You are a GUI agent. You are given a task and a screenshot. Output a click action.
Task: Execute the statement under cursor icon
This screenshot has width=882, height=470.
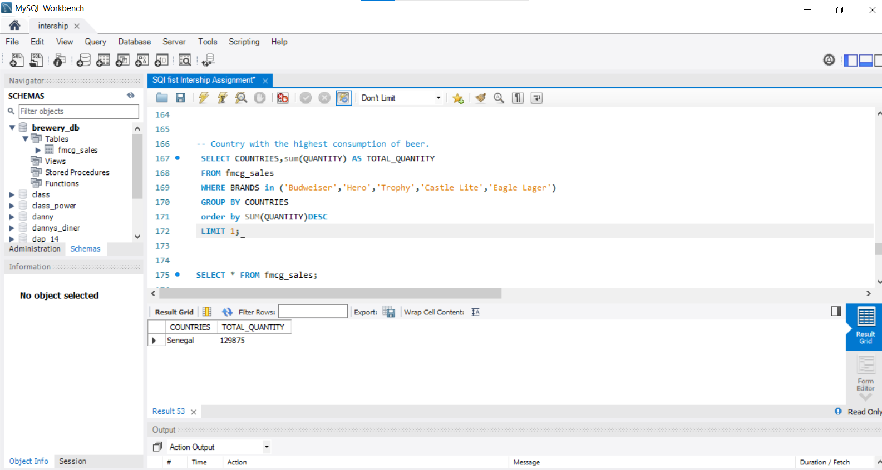(x=223, y=98)
